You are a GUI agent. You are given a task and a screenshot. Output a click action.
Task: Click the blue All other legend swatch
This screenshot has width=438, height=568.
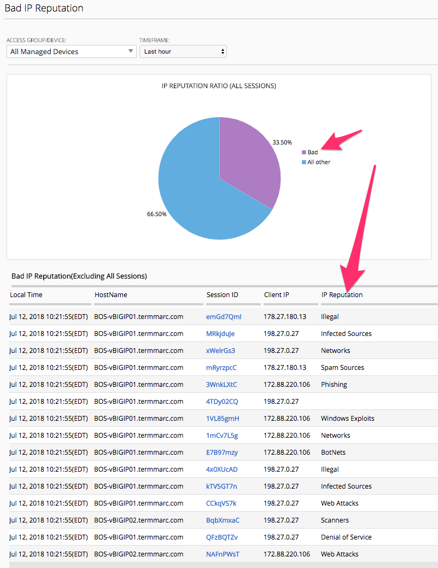304,162
